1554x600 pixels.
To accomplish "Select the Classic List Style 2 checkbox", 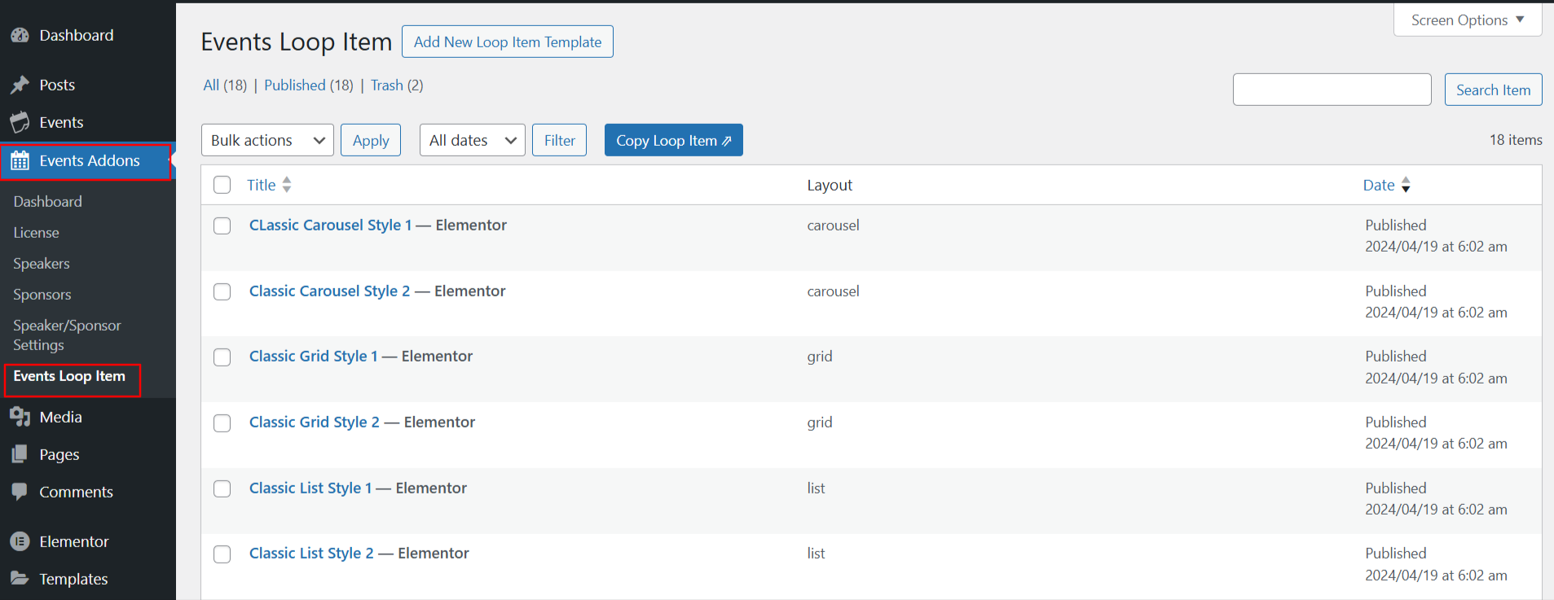I will tap(222, 554).
